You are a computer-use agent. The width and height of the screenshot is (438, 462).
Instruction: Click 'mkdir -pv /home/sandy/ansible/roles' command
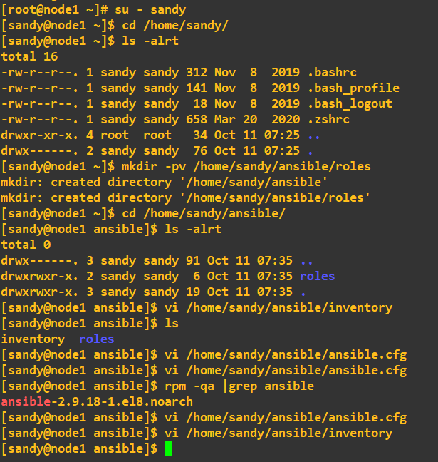[246, 166]
